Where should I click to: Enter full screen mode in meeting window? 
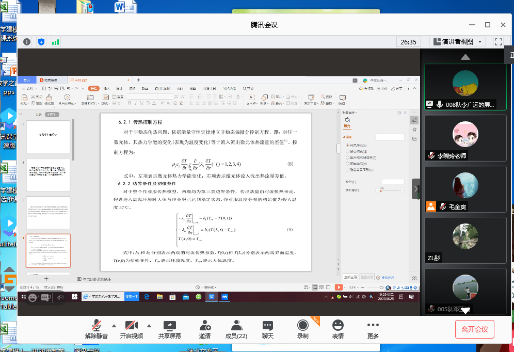click(499, 42)
